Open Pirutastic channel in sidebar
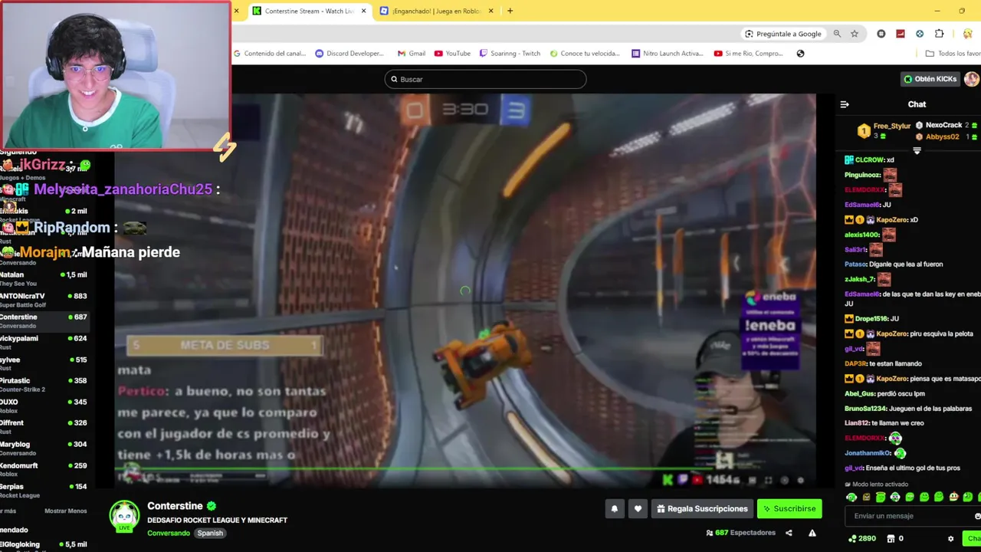981x552 pixels. [44, 384]
